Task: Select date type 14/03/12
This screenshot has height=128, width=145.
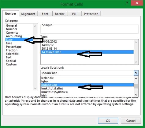Action: point(87,45)
